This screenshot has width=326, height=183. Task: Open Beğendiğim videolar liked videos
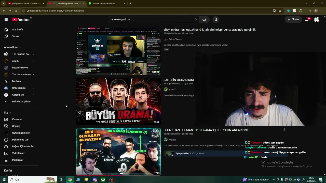click(x=20, y=146)
